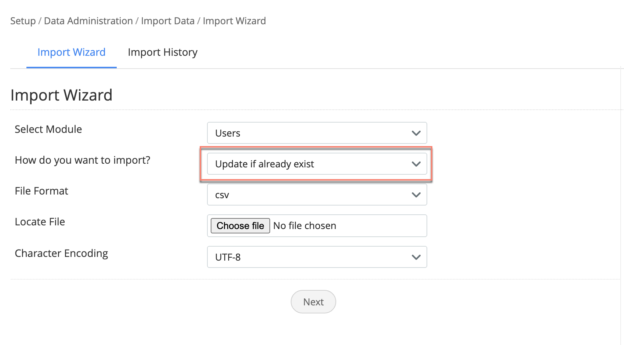This screenshot has height=345, width=624.
Task: Click the File Format chevron arrow
Action: 416,195
